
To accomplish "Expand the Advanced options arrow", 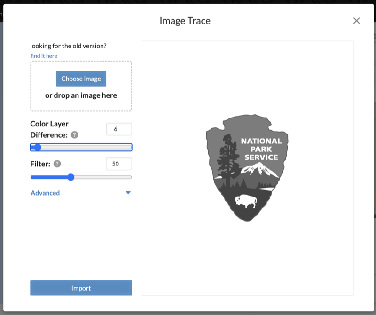I will click(x=128, y=192).
